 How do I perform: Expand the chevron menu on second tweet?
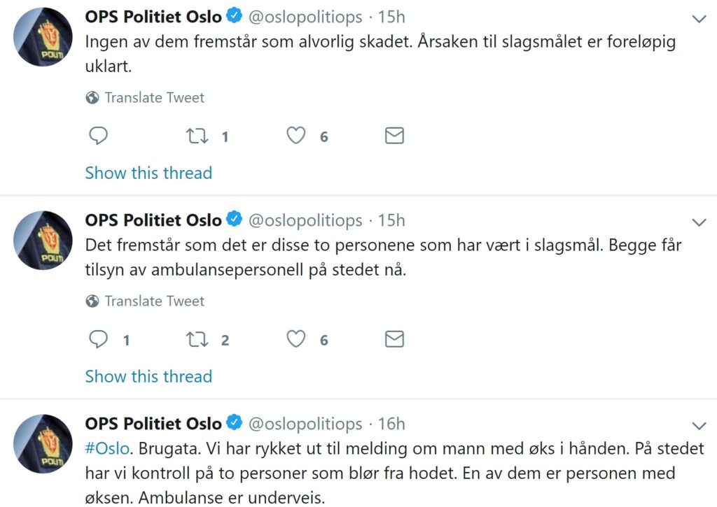[x=698, y=223]
